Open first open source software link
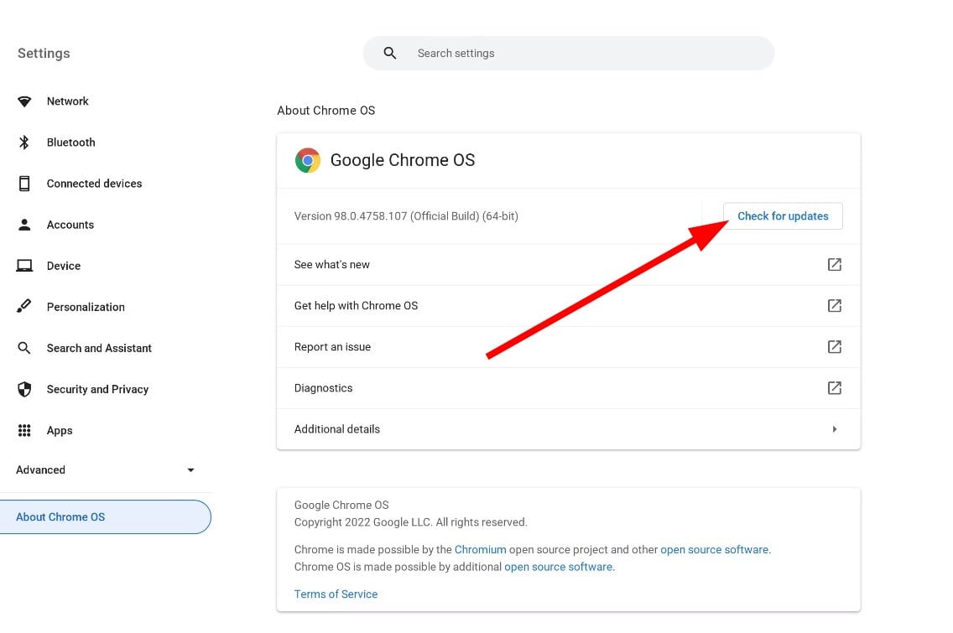 click(x=714, y=550)
